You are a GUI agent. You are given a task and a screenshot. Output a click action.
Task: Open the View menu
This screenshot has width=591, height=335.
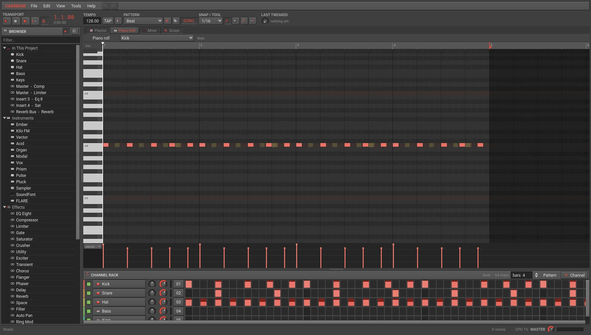[61, 6]
